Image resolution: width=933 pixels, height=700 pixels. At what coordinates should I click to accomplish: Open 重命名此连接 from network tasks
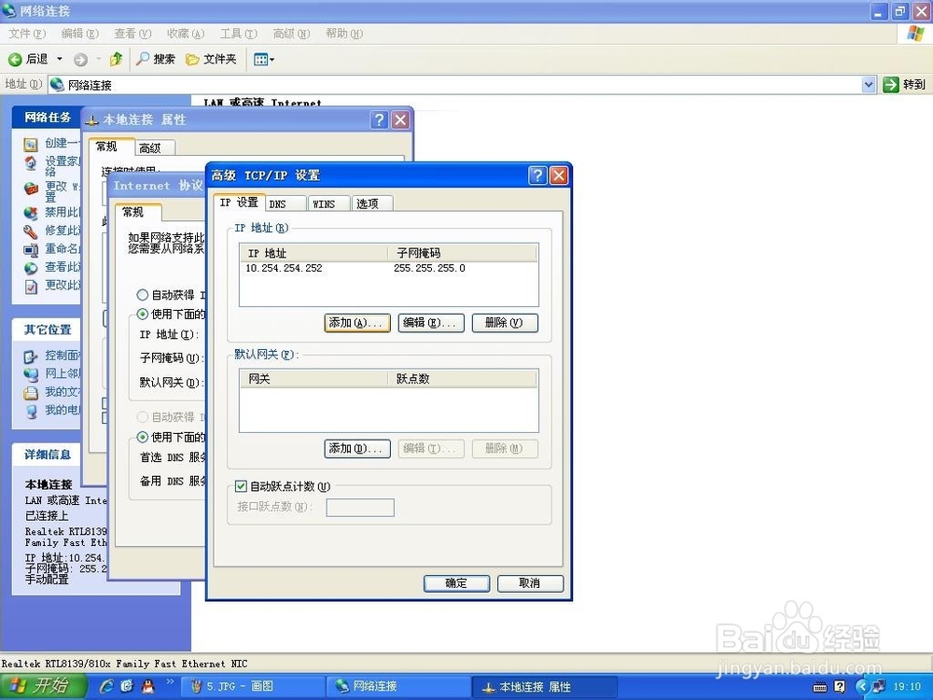[31, 249]
